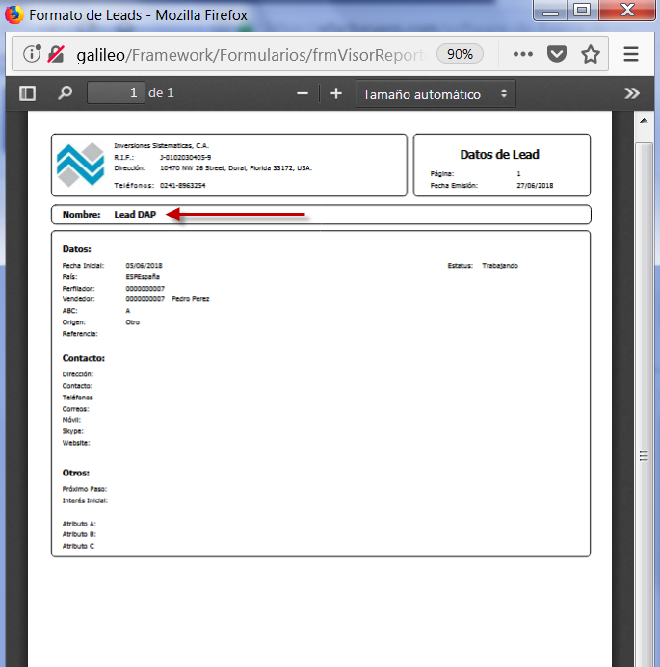This screenshot has width=660, height=667.
Task: Click the company logo in report header
Action: pos(81,165)
